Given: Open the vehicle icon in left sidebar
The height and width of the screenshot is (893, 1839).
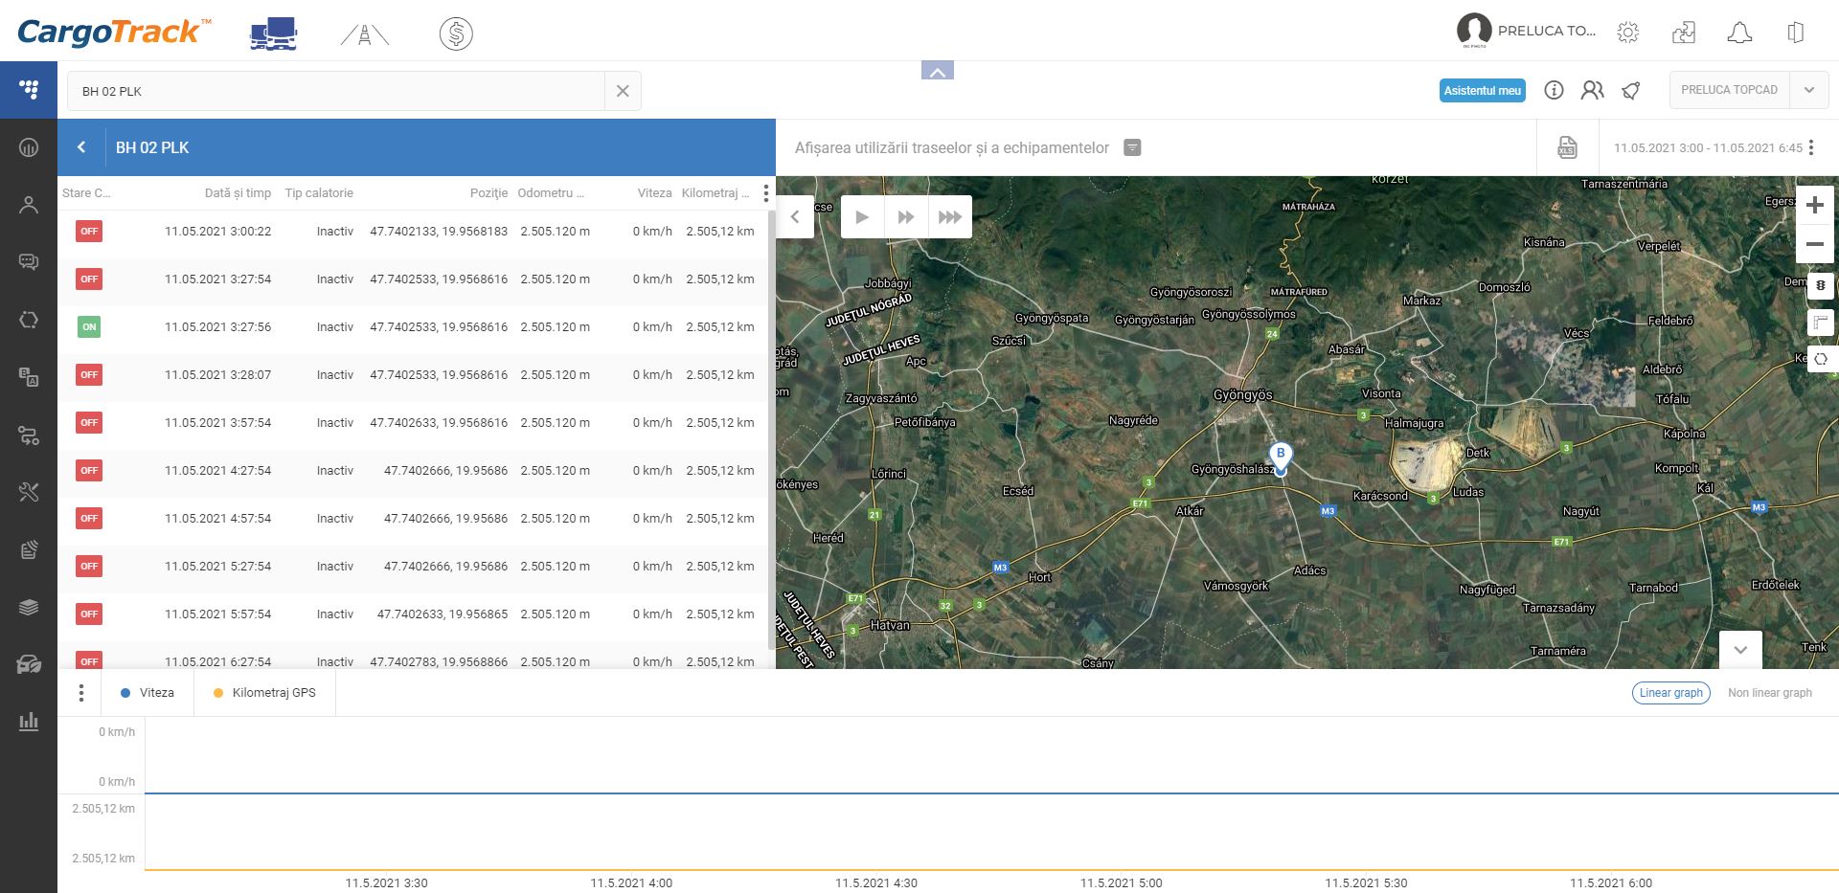Looking at the screenshot, I should [x=29, y=664].
